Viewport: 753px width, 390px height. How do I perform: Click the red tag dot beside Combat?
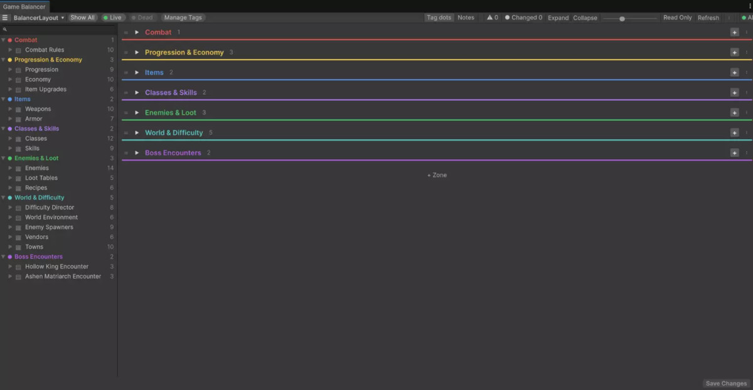point(10,40)
